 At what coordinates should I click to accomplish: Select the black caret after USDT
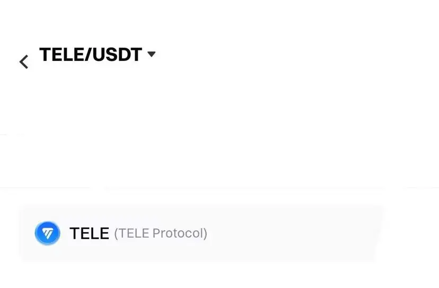click(x=151, y=54)
